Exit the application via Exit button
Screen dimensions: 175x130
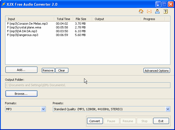click(x=161, y=121)
